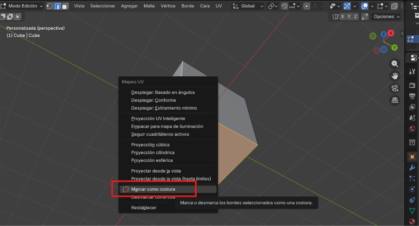This screenshot has width=419, height=226.
Task: Click red X axis gizmo
Action: (x=391, y=33)
